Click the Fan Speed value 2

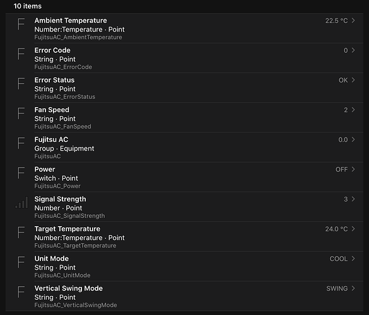[346, 110]
